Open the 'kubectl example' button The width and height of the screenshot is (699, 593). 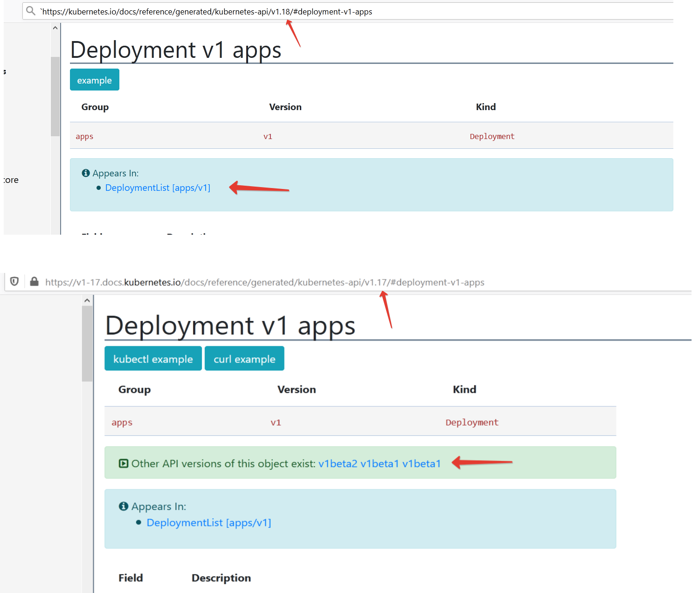pyautogui.click(x=153, y=358)
